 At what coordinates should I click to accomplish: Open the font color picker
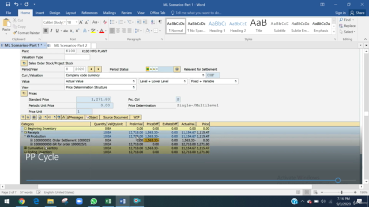coord(106,30)
